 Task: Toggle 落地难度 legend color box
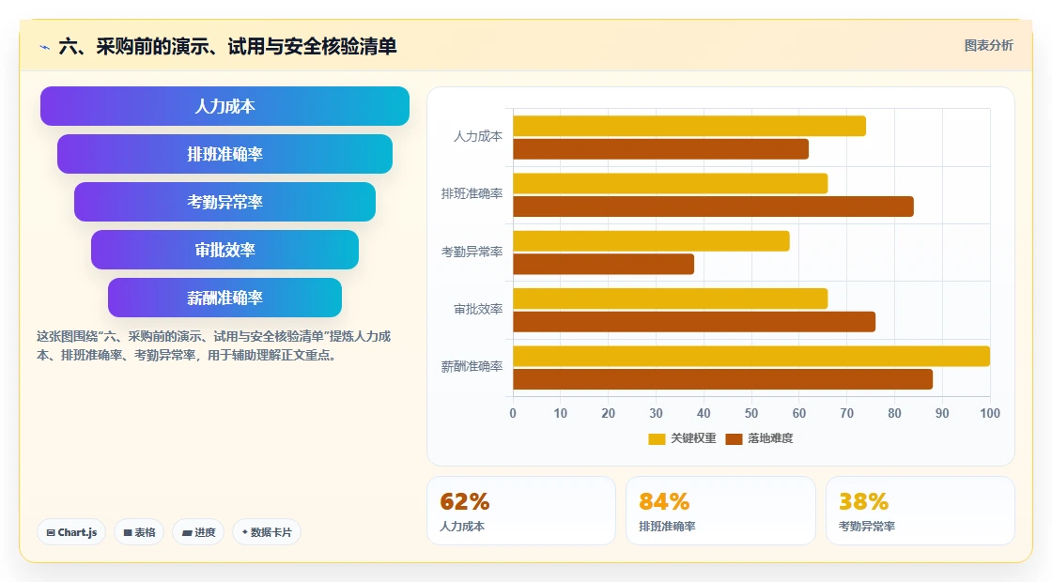[x=734, y=438]
